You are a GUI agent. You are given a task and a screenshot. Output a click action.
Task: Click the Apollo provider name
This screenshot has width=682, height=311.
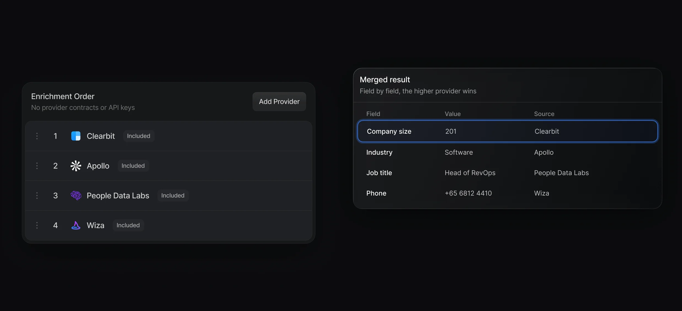pos(98,166)
